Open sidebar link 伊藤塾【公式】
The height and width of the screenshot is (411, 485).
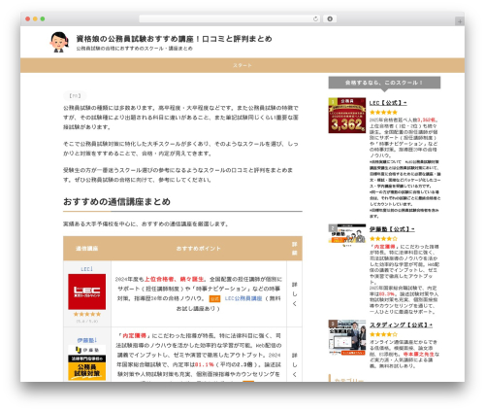coord(392,229)
